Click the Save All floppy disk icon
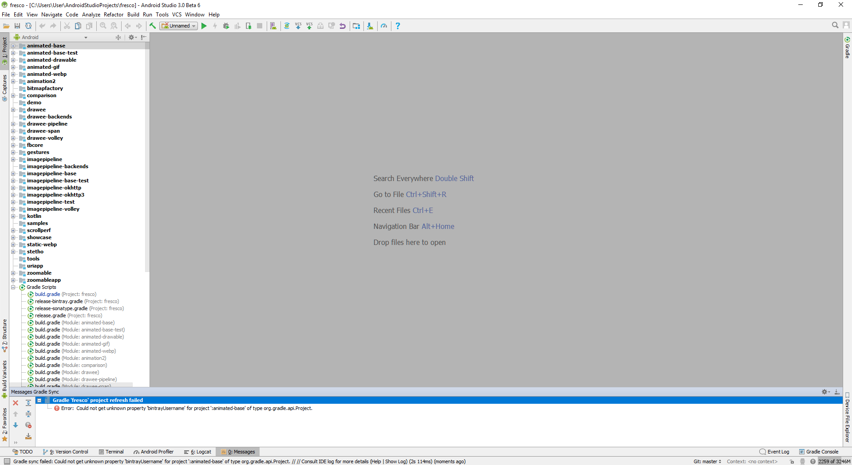 17,26
